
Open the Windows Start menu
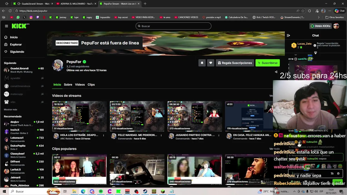pyautogui.click(x=4, y=191)
